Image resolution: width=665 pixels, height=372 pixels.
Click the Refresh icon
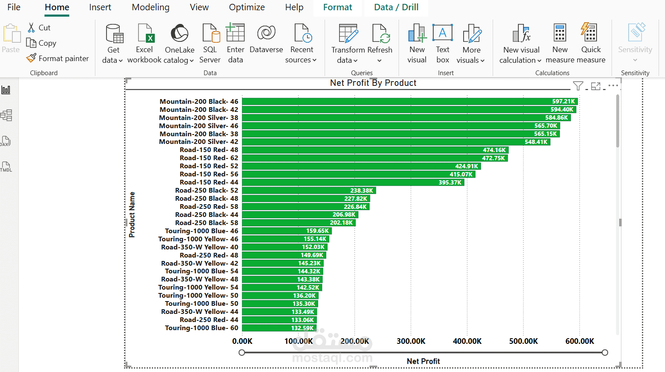[x=381, y=33]
